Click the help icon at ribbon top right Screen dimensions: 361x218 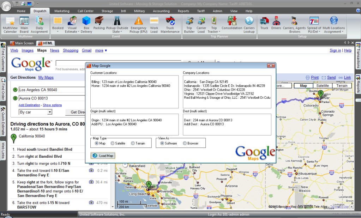[x=358, y=10]
